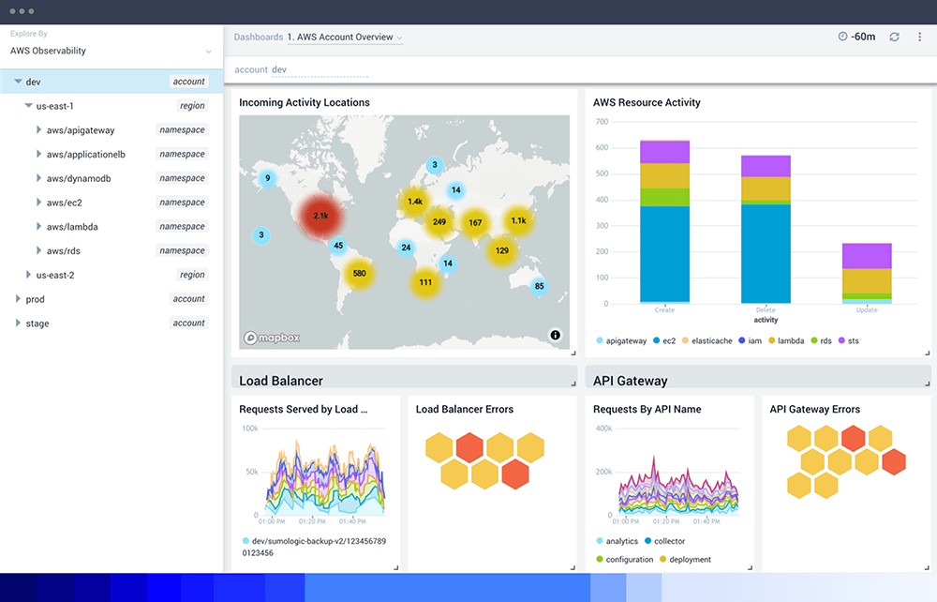Expand the prod account node
The height and width of the screenshot is (602, 937).
pos(18,298)
